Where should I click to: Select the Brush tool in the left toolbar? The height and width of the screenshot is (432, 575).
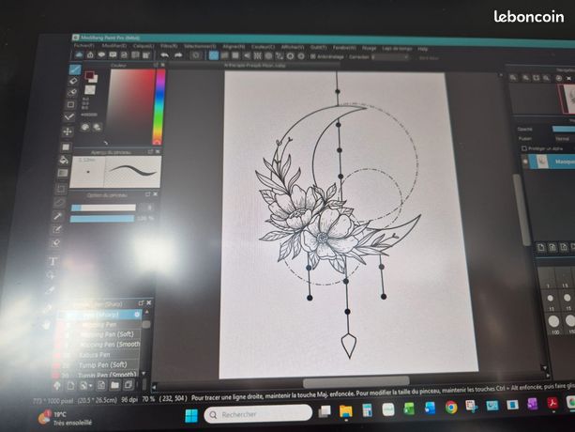pos(75,69)
